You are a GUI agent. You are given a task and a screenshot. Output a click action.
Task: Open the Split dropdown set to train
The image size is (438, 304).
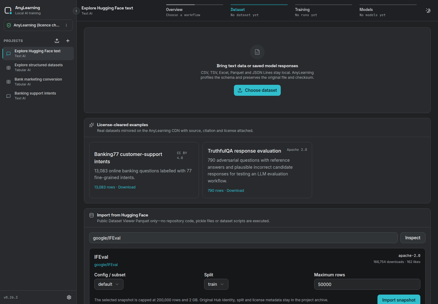(216, 284)
